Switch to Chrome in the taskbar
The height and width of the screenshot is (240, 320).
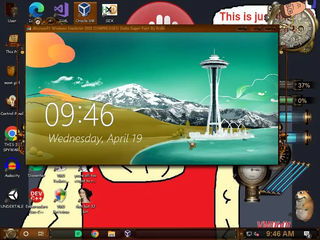pos(95,234)
